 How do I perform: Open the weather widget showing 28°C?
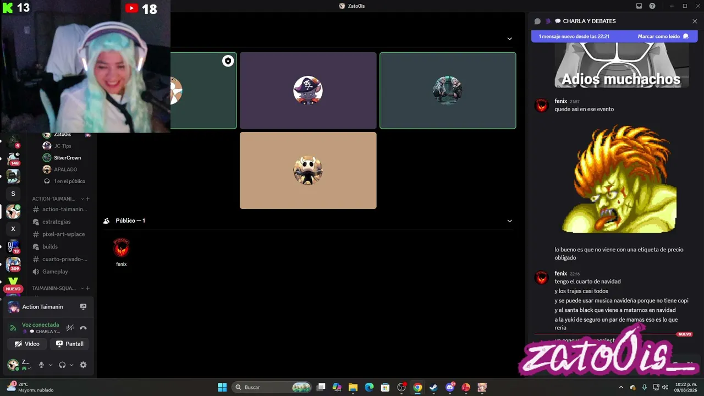click(x=31, y=387)
